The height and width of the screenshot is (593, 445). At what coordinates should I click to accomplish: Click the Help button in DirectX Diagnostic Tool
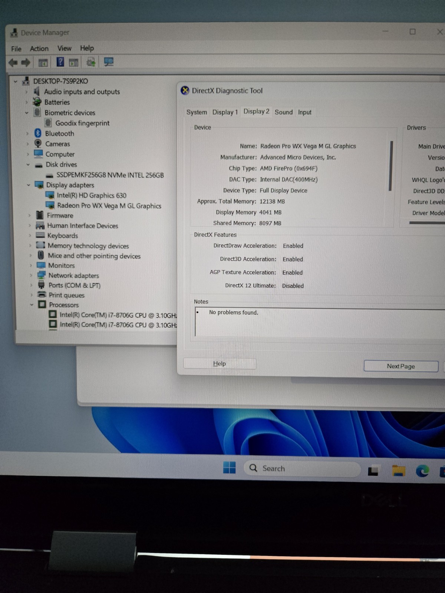[220, 364]
